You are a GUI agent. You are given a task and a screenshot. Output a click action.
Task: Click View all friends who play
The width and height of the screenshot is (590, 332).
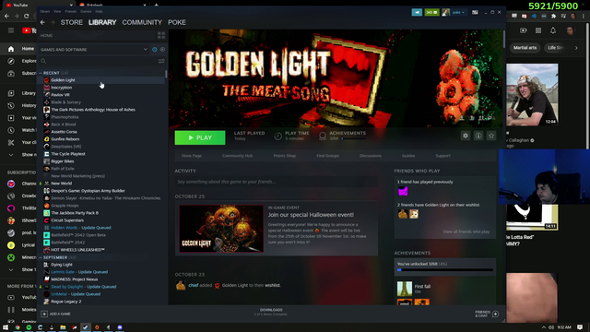(466, 231)
